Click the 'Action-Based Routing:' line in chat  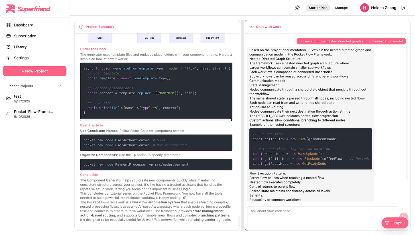267,107
